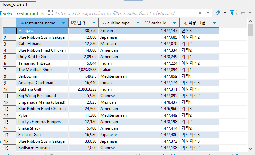This screenshot has width=255, height=155.
Task: Select order id 1,477,147 cell
Action: pos(161,31)
